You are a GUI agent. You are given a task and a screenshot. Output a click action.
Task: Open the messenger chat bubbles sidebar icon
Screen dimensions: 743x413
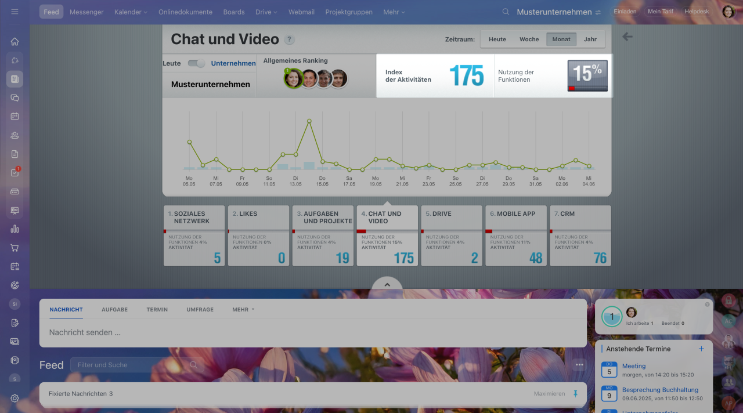[15, 98]
